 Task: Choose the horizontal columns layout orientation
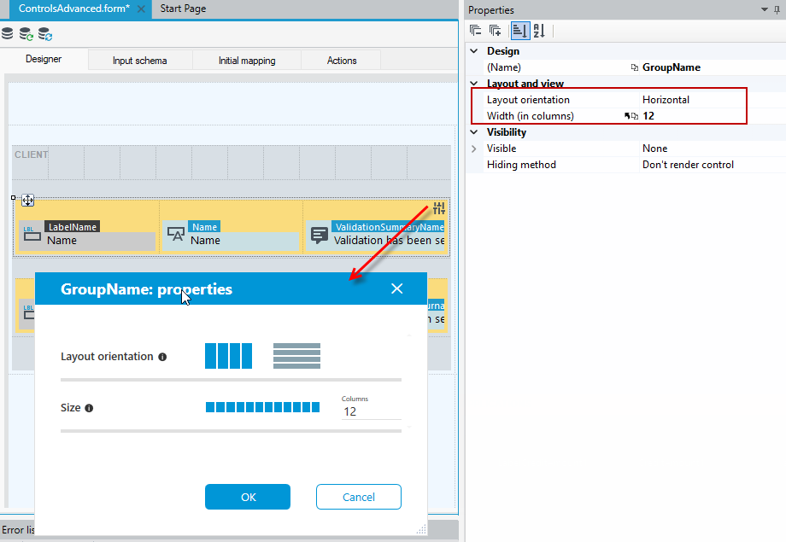[229, 356]
